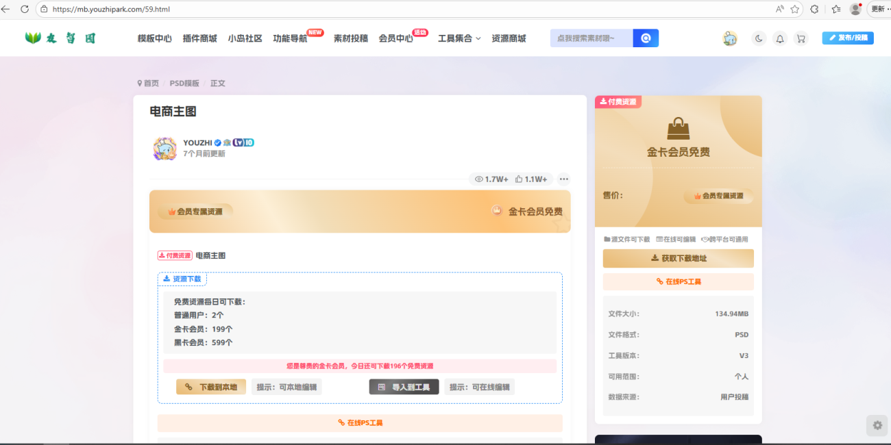
Task: Open 在线PS工具 link in sidebar
Action: [678, 281]
